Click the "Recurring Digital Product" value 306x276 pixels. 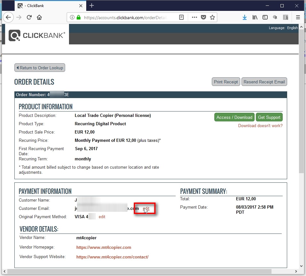100,124
